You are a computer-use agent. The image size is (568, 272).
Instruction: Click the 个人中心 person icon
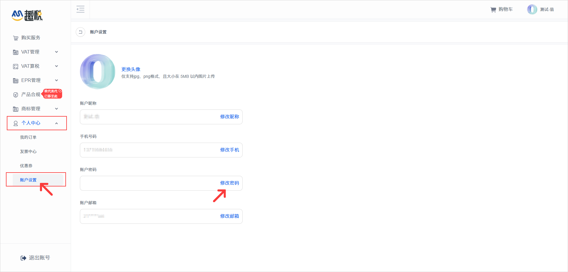(x=15, y=123)
